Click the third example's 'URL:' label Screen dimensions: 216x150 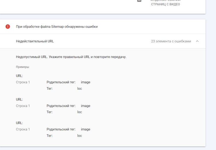pos(19,123)
